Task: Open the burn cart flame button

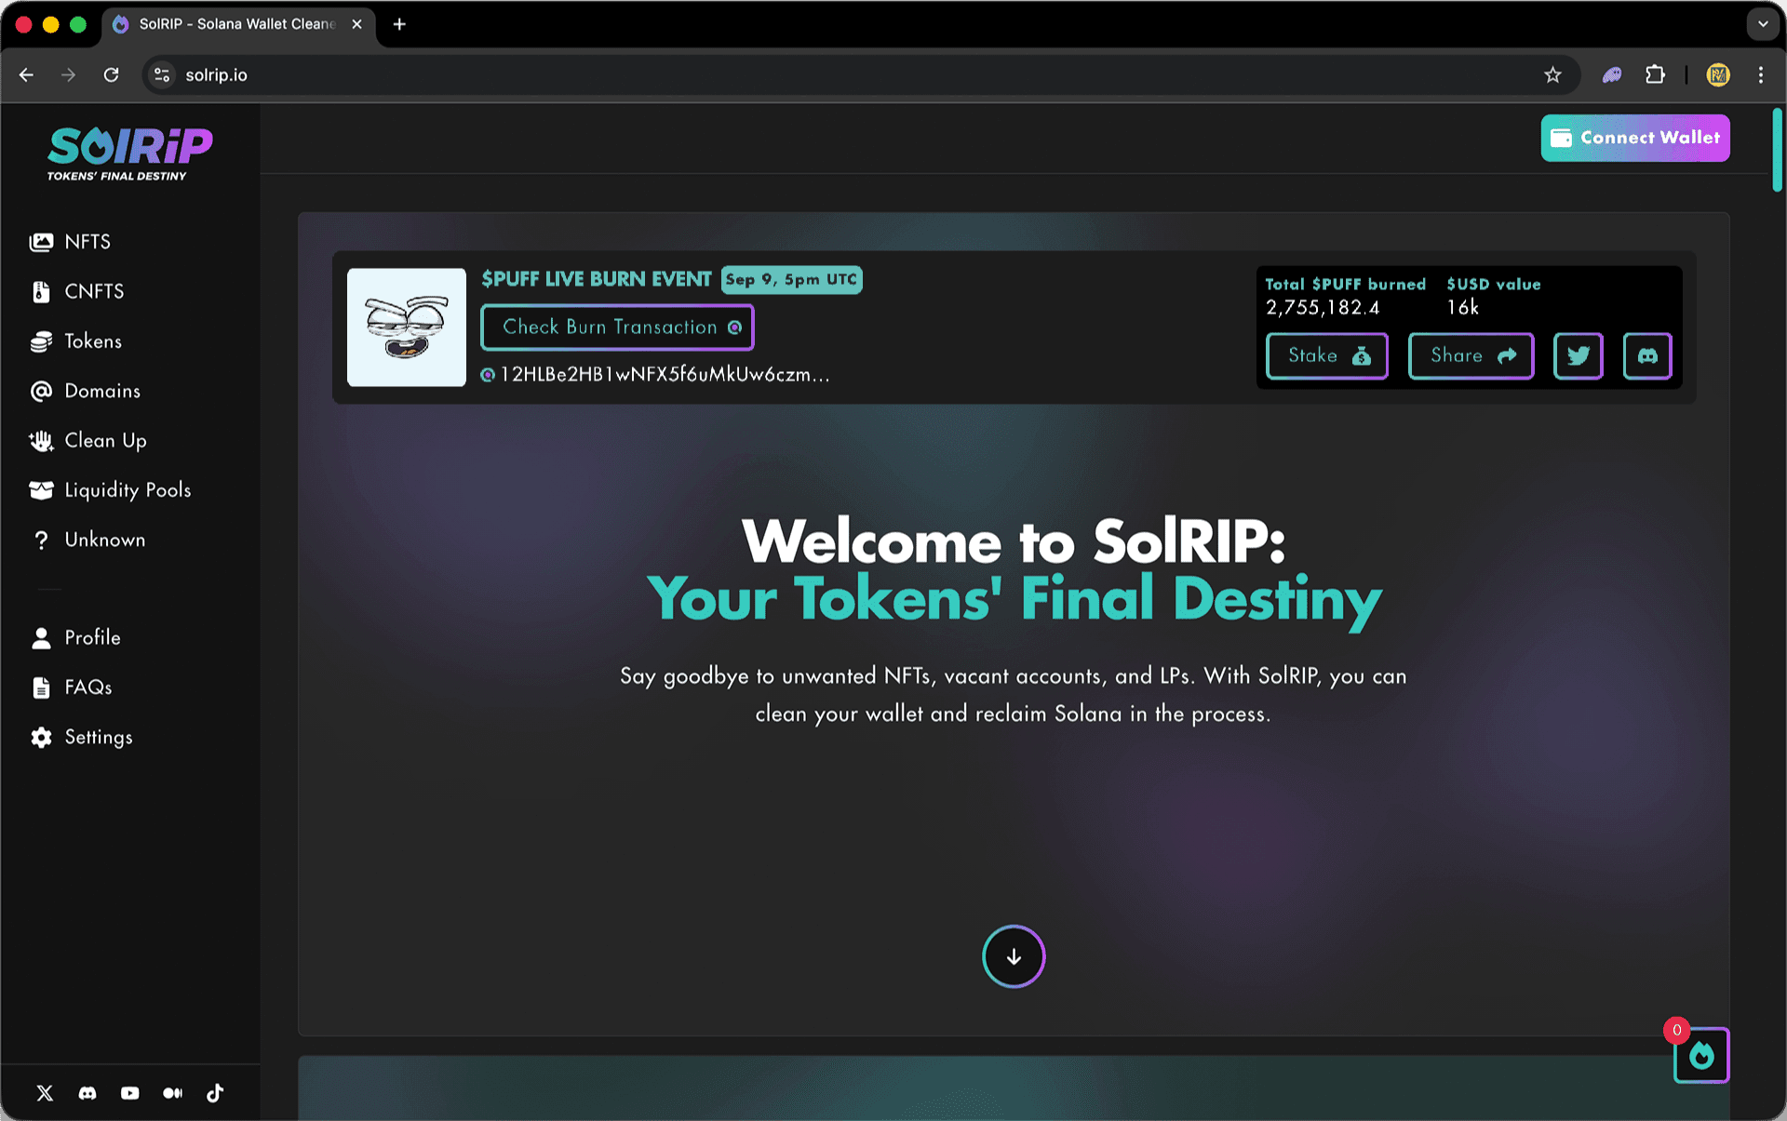Action: (x=1701, y=1055)
